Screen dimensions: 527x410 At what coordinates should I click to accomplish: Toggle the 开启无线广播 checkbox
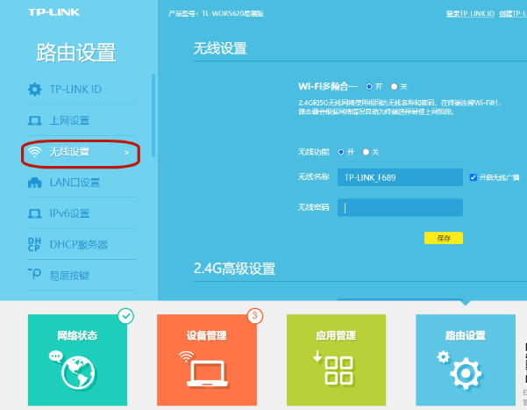[x=473, y=177]
